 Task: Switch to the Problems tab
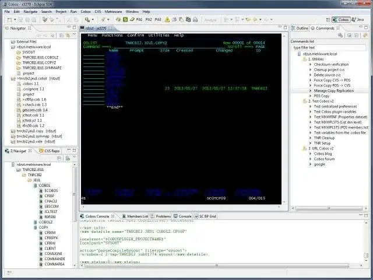pyautogui.click(x=161, y=216)
